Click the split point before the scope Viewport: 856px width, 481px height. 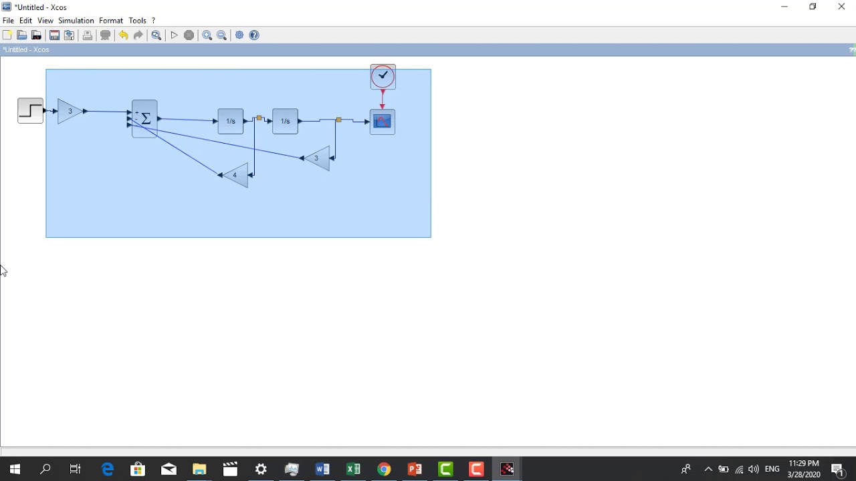coord(339,120)
